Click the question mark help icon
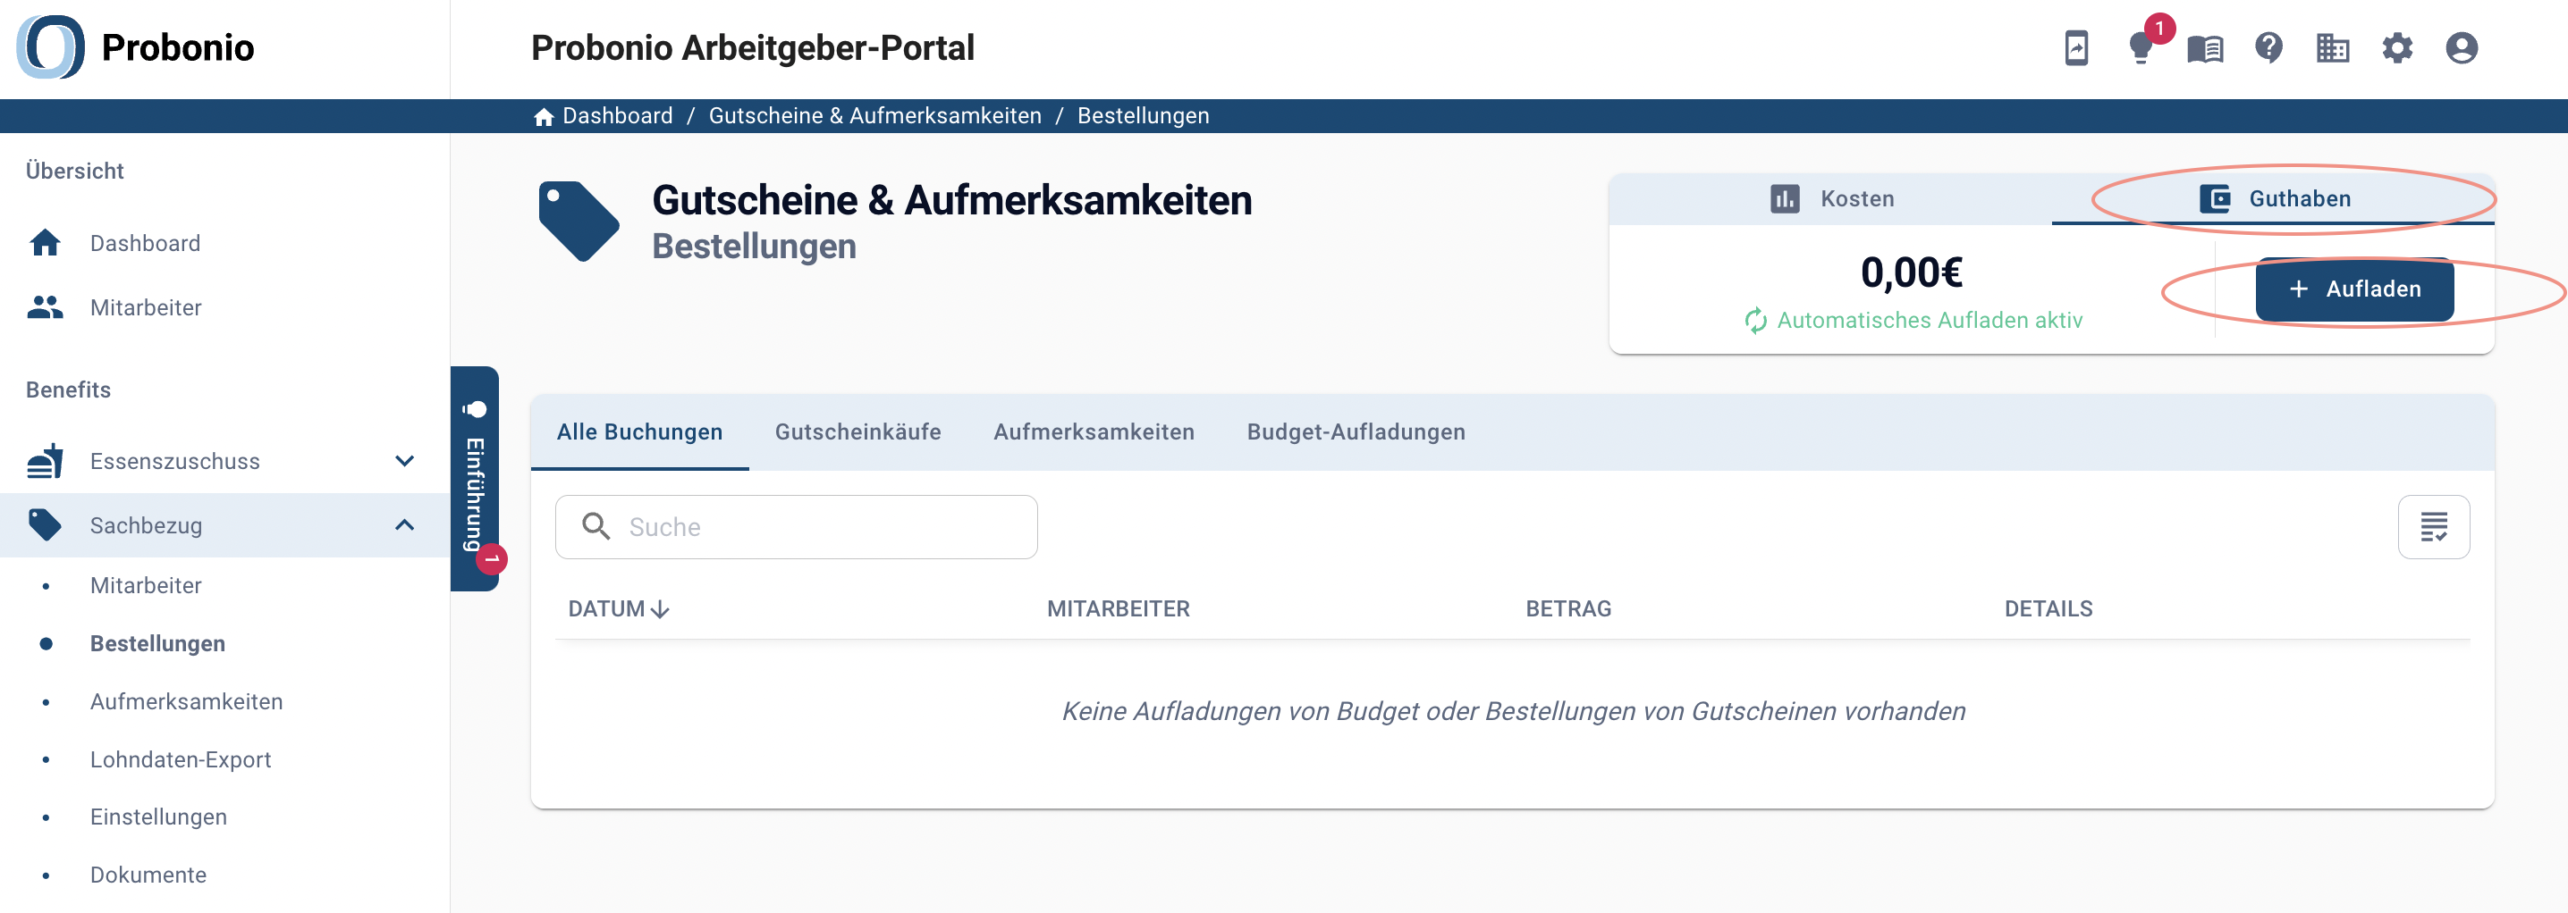Image resolution: width=2568 pixels, height=913 pixels. point(2269,47)
